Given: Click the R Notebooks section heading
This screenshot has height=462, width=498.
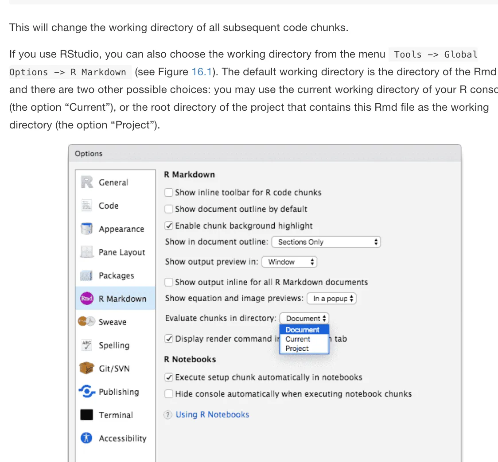Looking at the screenshot, I should coord(190,359).
